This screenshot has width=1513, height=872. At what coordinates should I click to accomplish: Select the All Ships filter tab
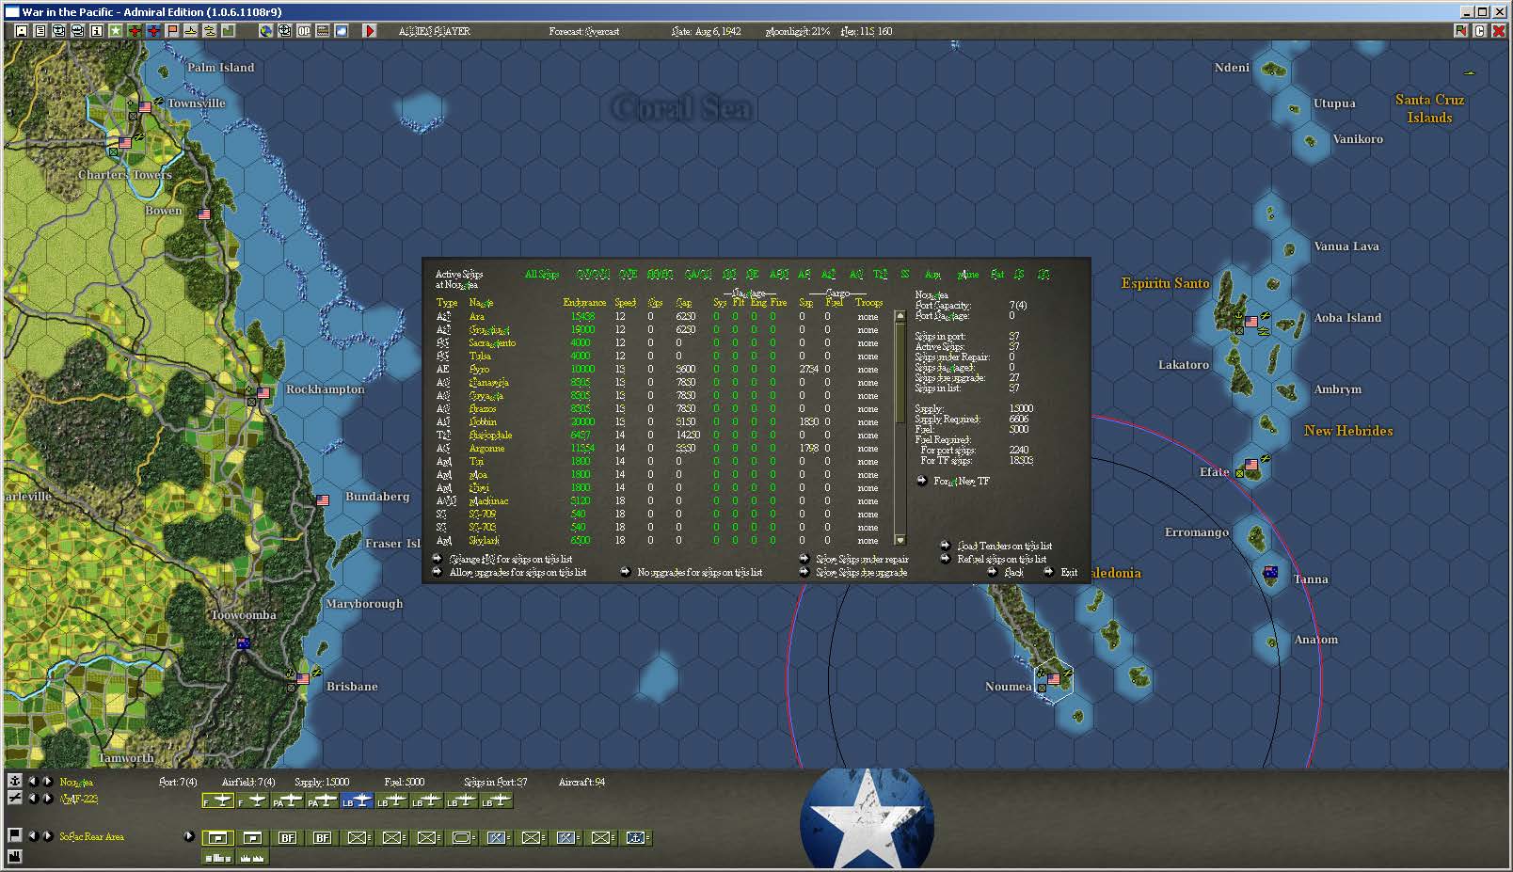[x=542, y=275]
